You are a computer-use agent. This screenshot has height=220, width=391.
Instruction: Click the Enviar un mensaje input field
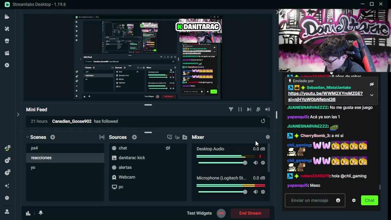click(315, 200)
